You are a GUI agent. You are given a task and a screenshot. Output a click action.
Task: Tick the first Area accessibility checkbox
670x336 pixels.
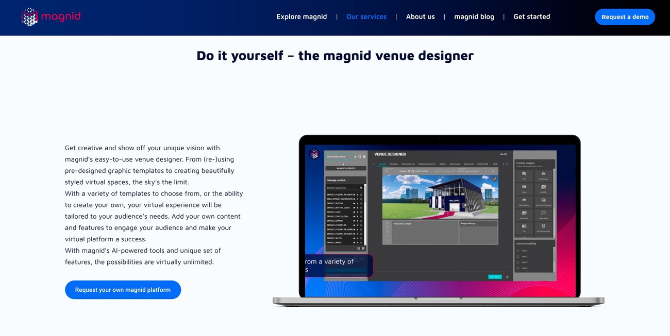tap(518, 251)
